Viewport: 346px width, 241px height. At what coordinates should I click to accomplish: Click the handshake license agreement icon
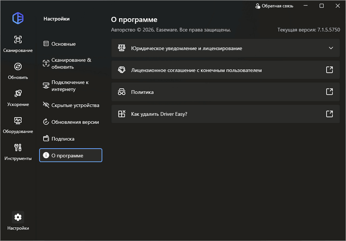click(122, 70)
